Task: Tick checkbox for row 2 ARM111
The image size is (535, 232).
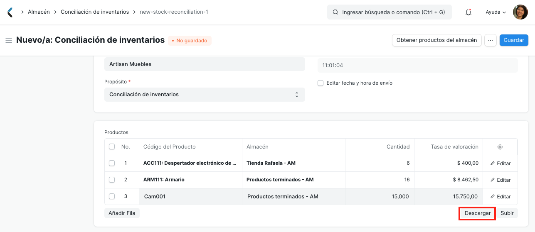Action: pos(112,180)
